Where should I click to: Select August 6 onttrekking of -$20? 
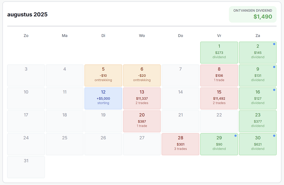(x=142, y=76)
